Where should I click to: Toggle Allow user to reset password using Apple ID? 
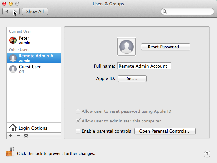[78, 111]
